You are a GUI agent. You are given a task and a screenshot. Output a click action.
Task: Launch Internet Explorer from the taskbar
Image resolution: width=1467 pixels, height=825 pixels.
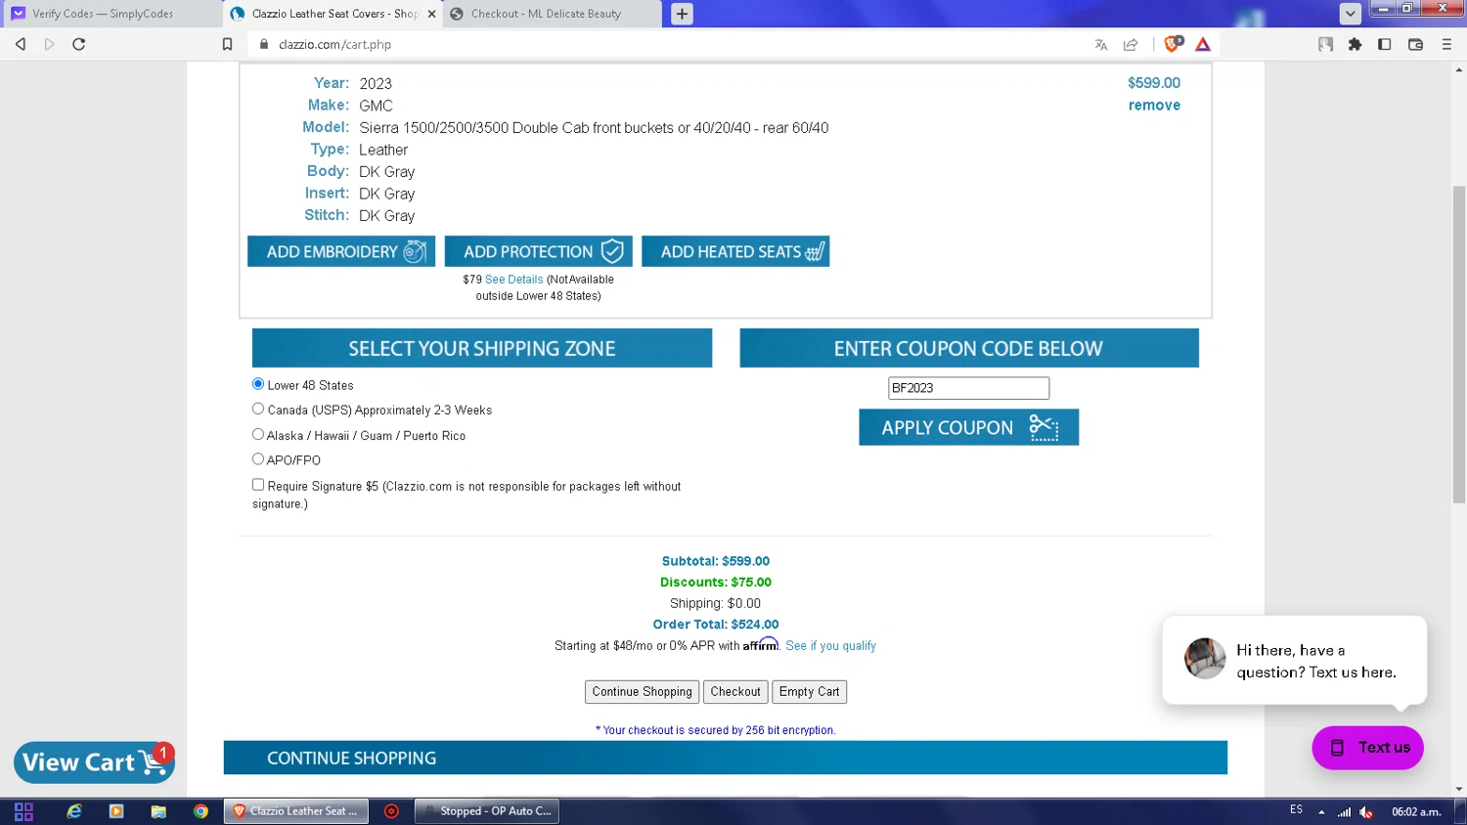74,811
